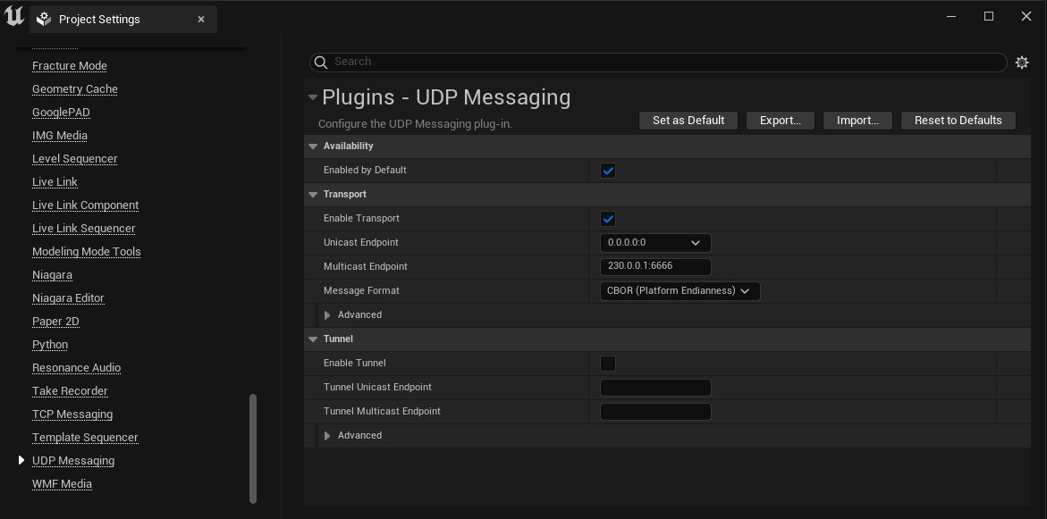Collapse the Tunnel section
This screenshot has height=519, width=1047.
point(313,339)
